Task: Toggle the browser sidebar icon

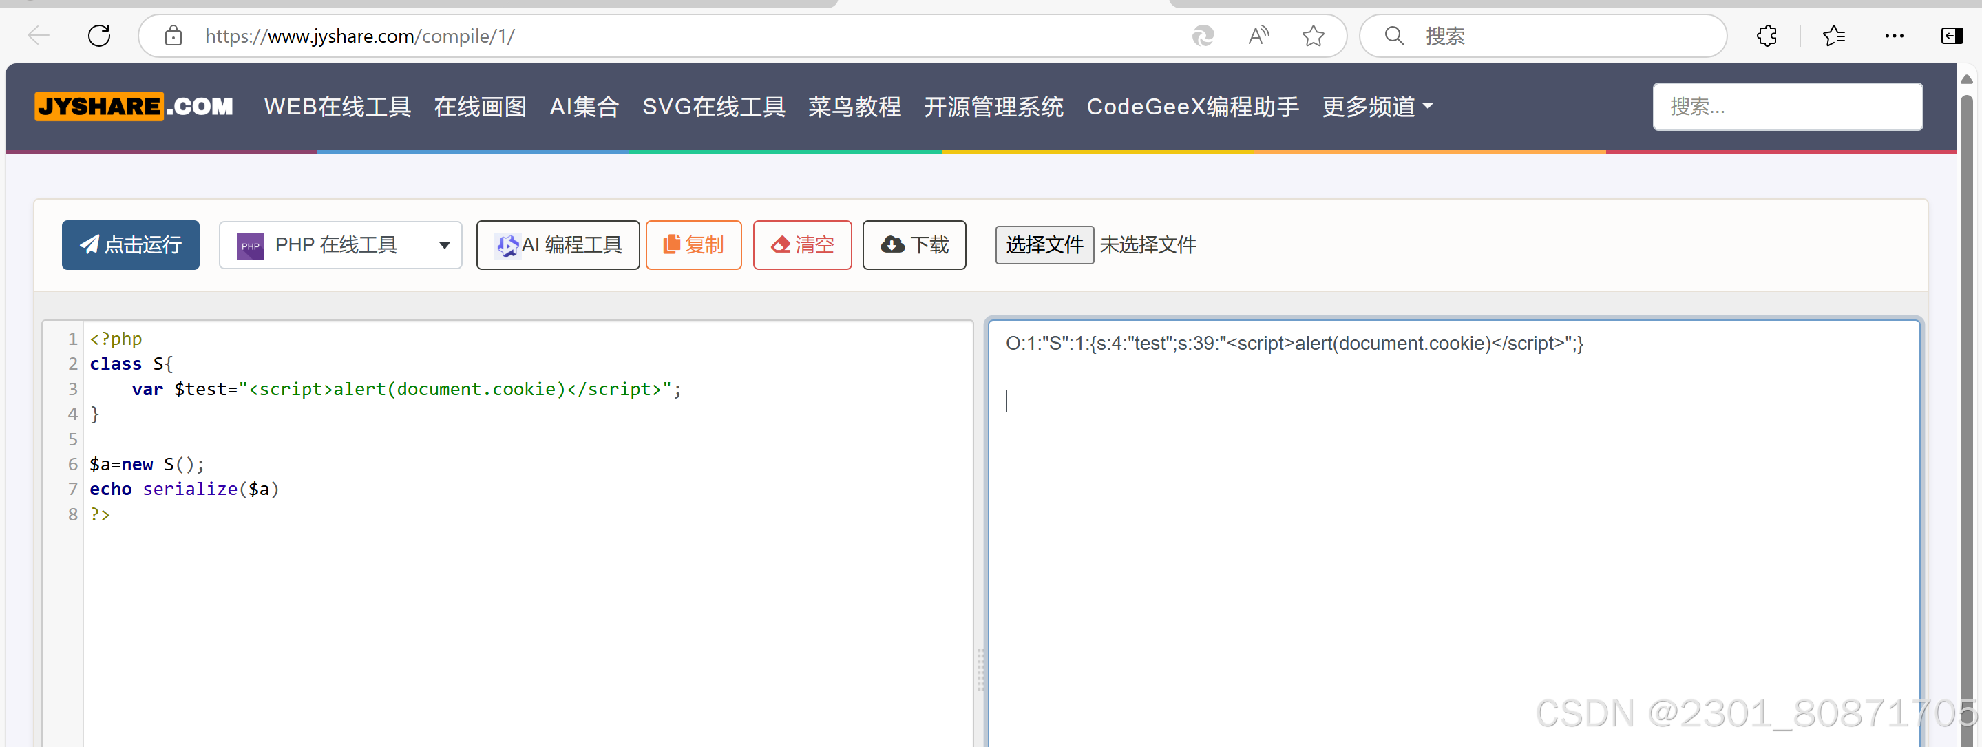Action: tap(1952, 36)
